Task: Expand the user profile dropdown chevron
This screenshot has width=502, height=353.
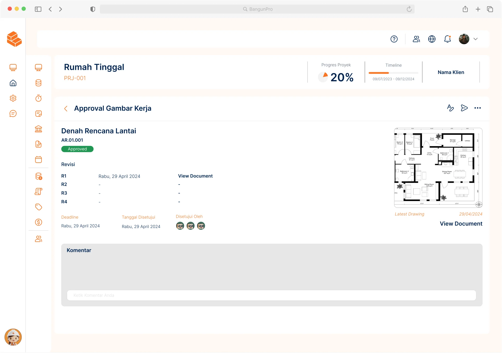Action: [476, 39]
